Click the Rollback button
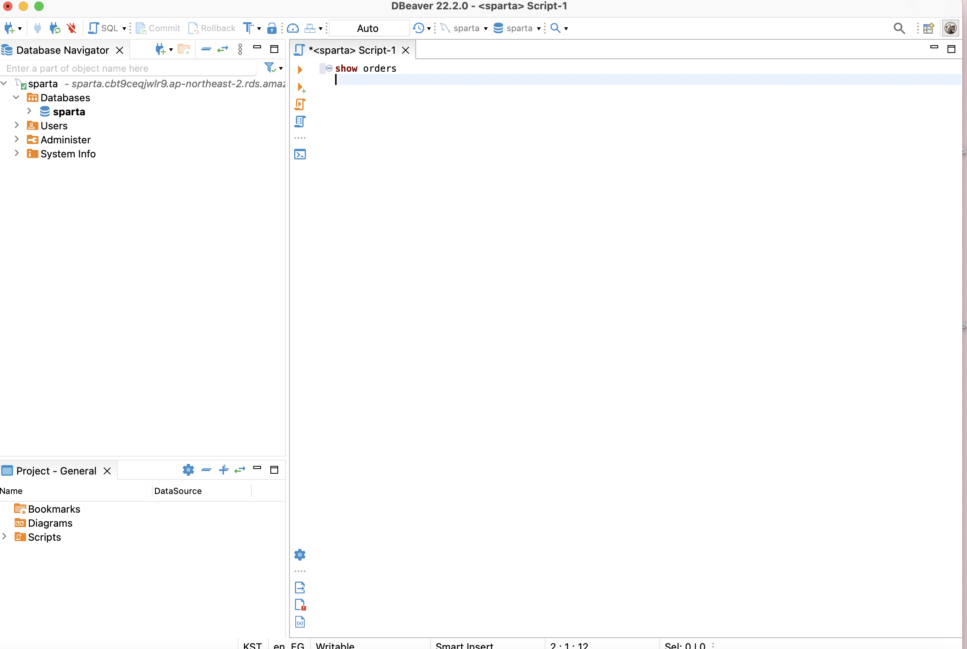The image size is (967, 649). coord(212,28)
